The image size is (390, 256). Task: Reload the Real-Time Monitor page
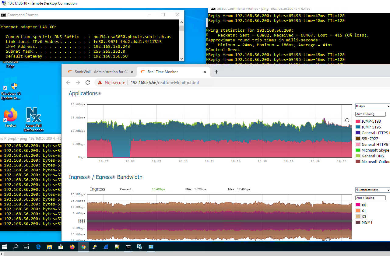[x=88, y=82]
